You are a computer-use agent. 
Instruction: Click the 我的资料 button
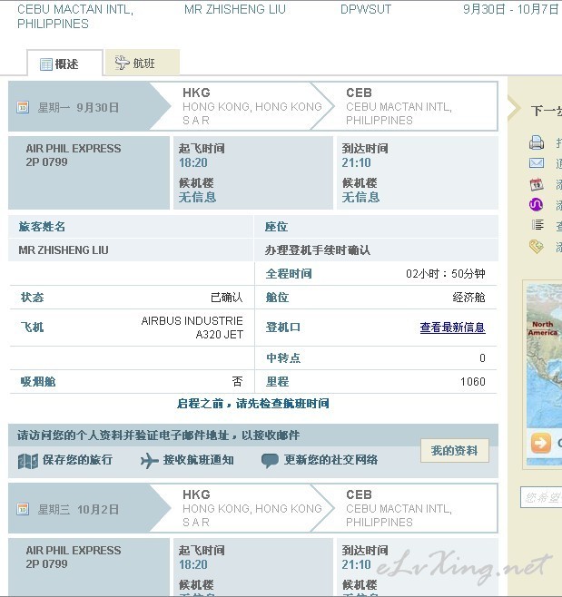click(455, 451)
